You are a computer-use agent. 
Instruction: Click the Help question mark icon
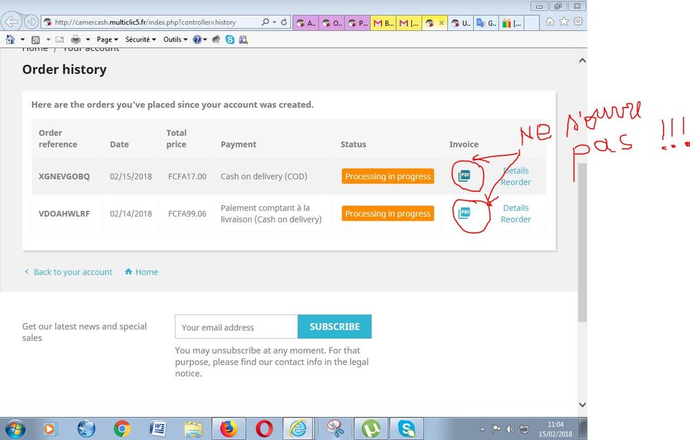click(x=197, y=39)
